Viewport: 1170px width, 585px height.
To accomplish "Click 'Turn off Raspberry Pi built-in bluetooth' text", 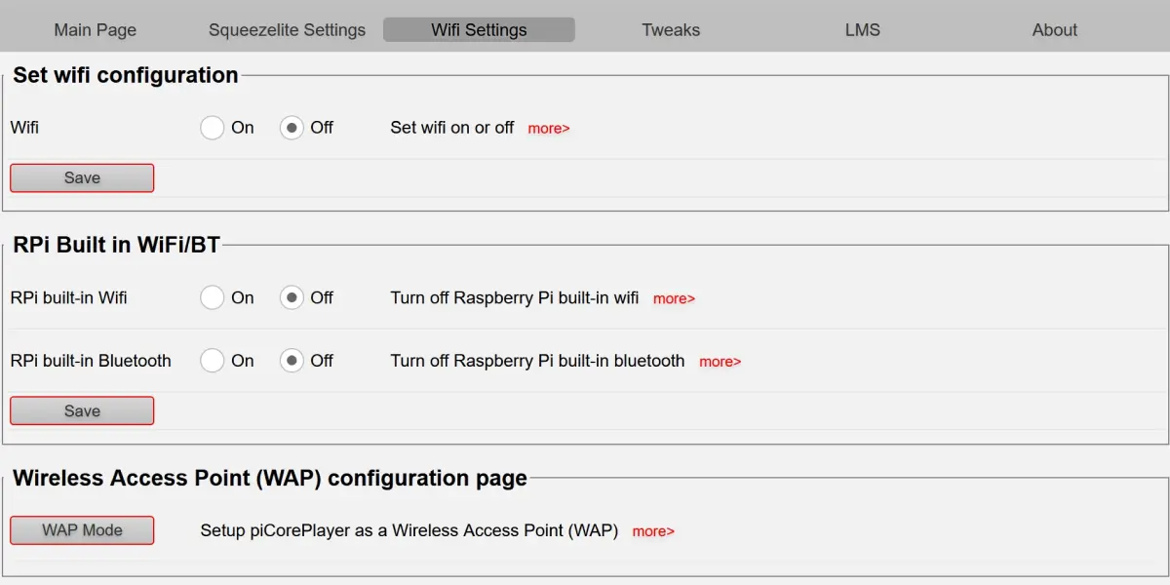I will (538, 361).
